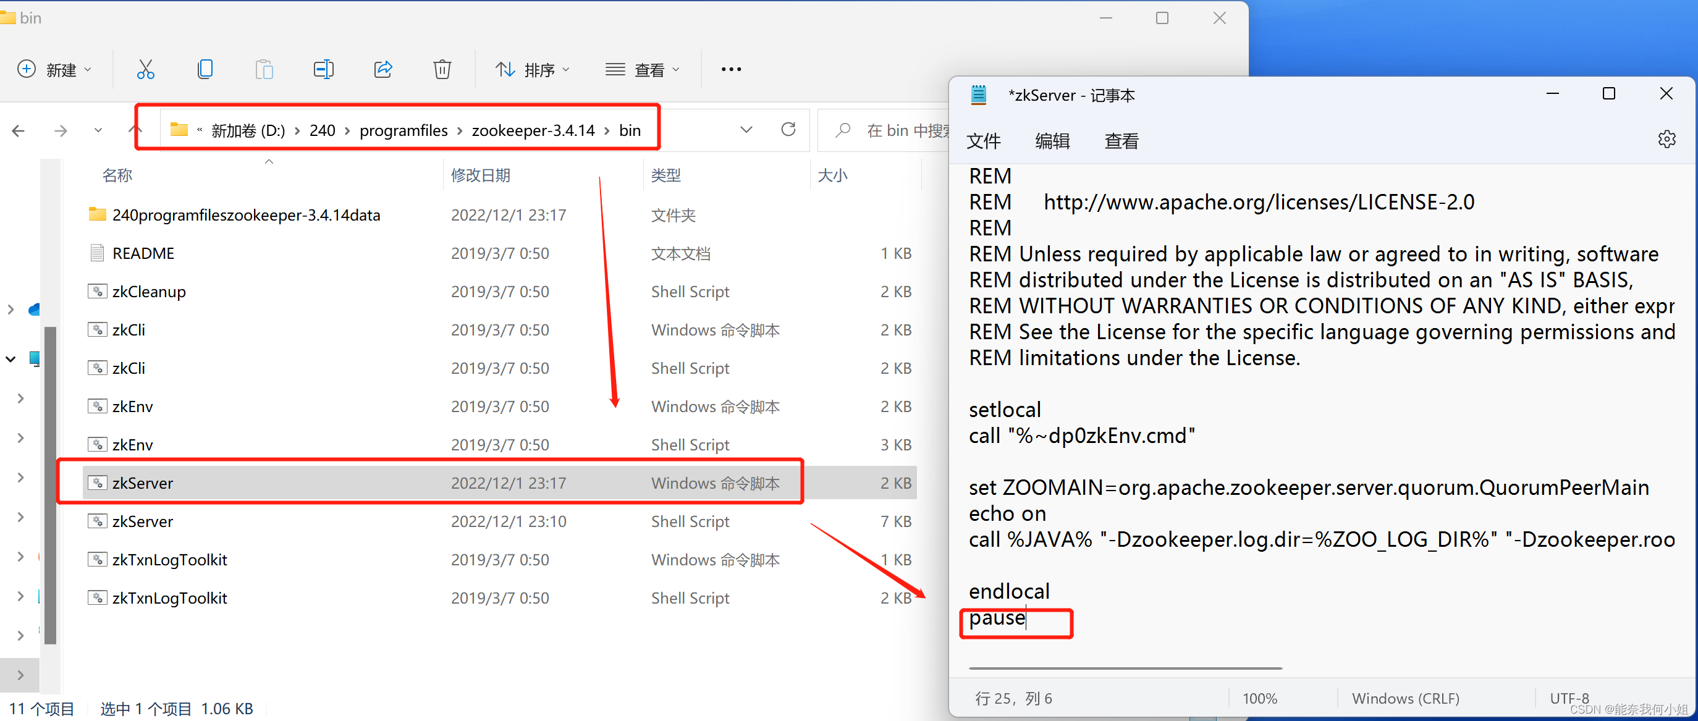
Task: Click the Cut icon in the toolbar
Action: (146, 69)
